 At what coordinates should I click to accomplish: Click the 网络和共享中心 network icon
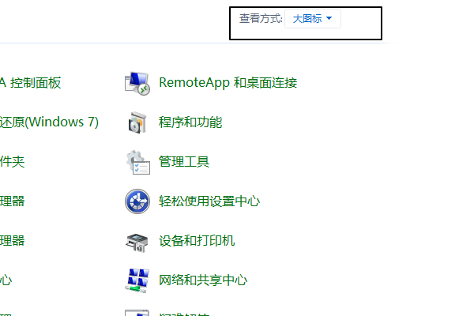[x=137, y=280]
